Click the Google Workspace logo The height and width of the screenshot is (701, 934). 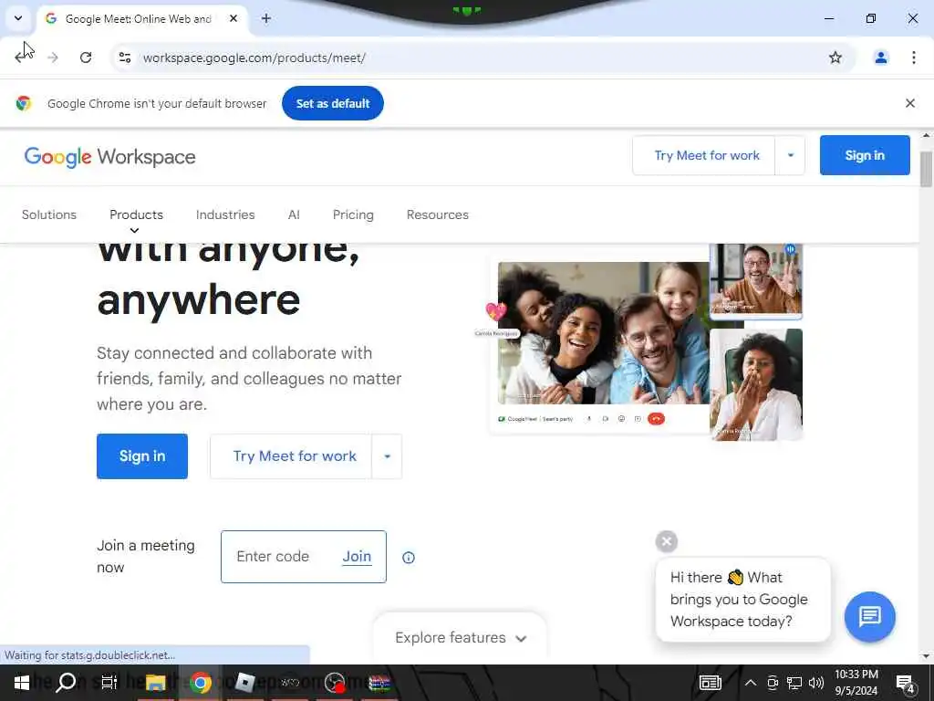[x=109, y=157]
